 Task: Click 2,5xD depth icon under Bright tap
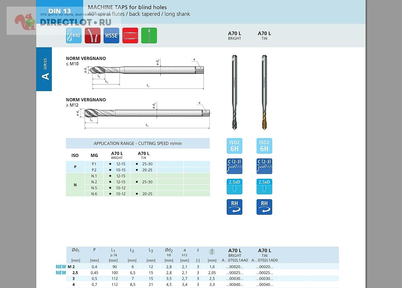(234, 187)
